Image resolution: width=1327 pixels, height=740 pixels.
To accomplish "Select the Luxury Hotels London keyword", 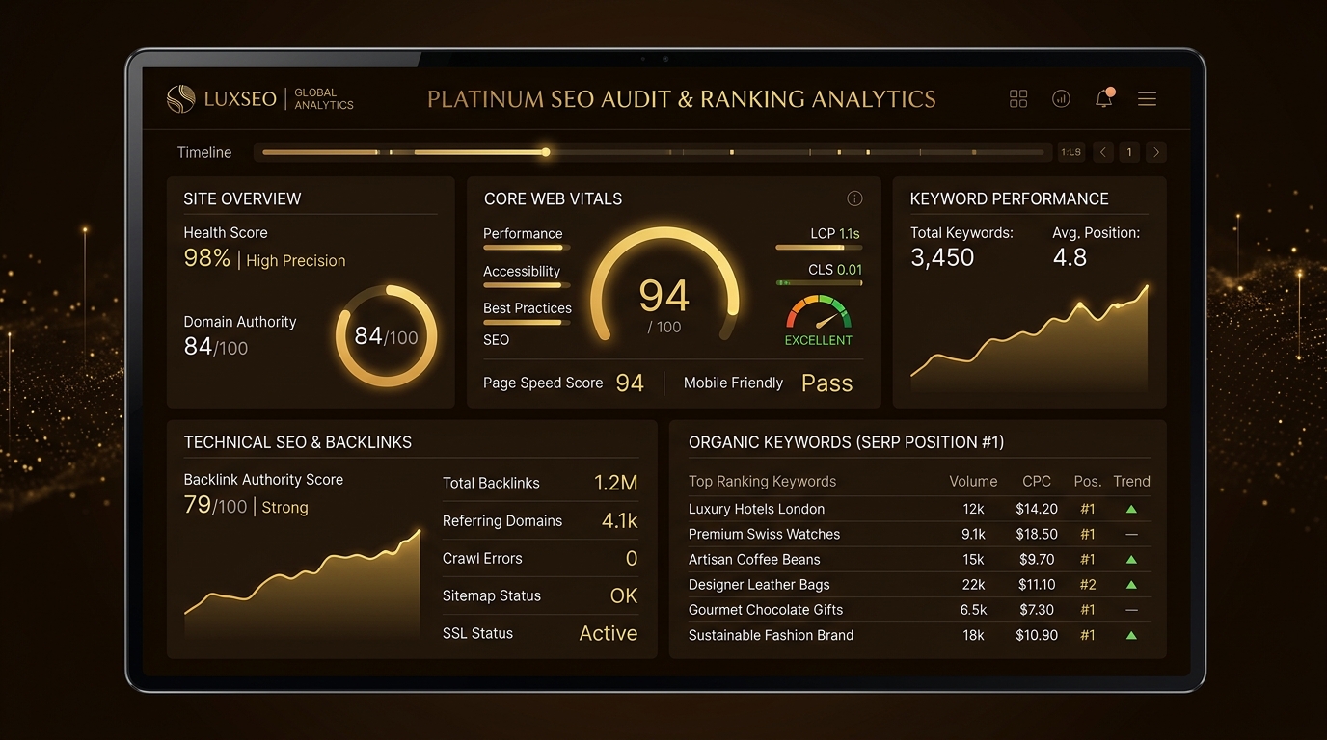I will click(x=756, y=509).
